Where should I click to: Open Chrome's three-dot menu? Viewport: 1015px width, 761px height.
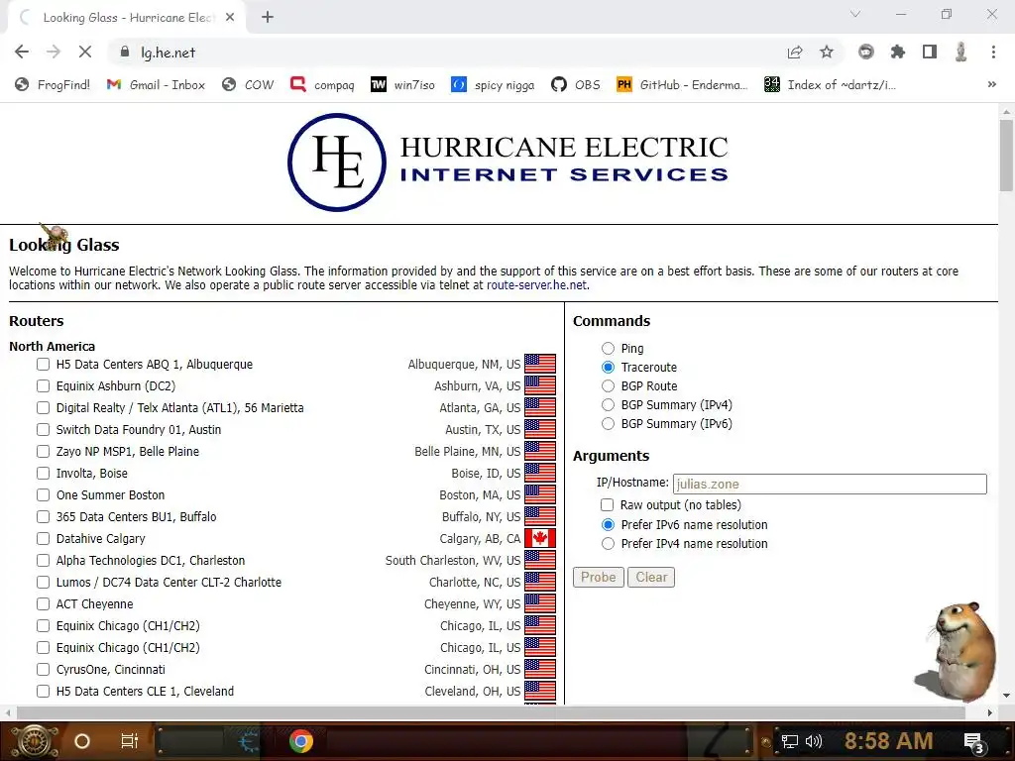click(993, 53)
